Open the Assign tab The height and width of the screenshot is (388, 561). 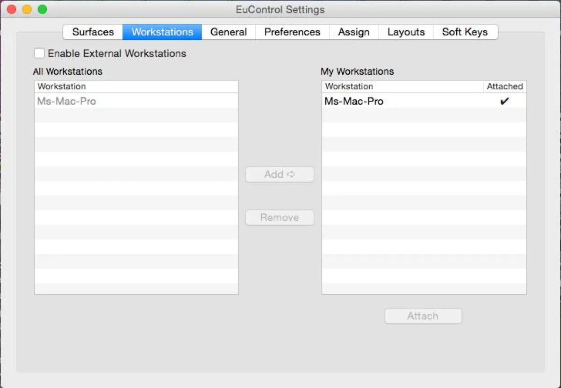tap(354, 32)
